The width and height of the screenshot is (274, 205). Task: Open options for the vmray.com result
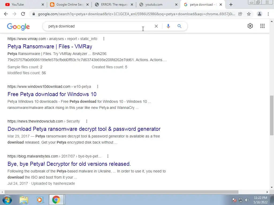[104, 39]
